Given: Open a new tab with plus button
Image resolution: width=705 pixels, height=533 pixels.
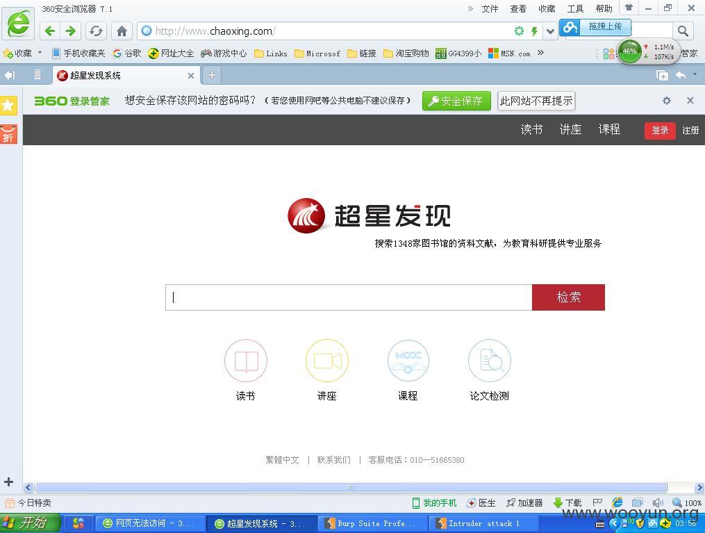Looking at the screenshot, I should pos(211,75).
